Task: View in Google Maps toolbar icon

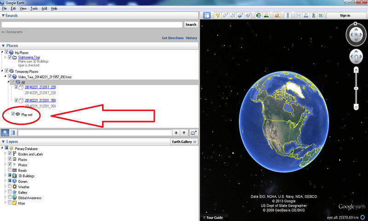Action: [321, 16]
